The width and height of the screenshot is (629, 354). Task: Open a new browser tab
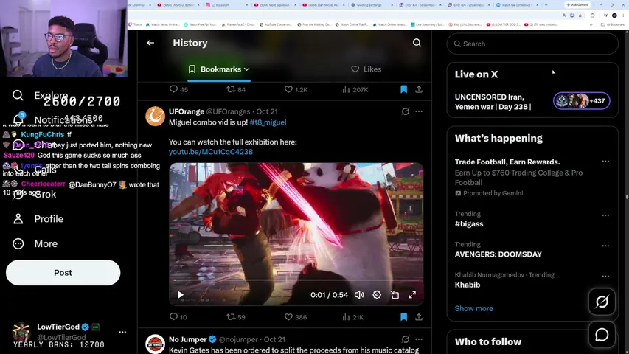click(x=546, y=5)
